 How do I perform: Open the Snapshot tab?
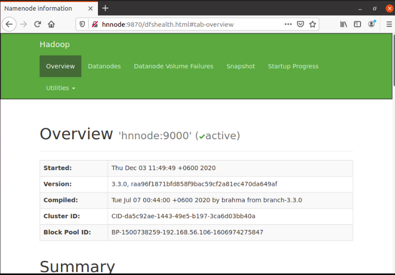coord(241,66)
